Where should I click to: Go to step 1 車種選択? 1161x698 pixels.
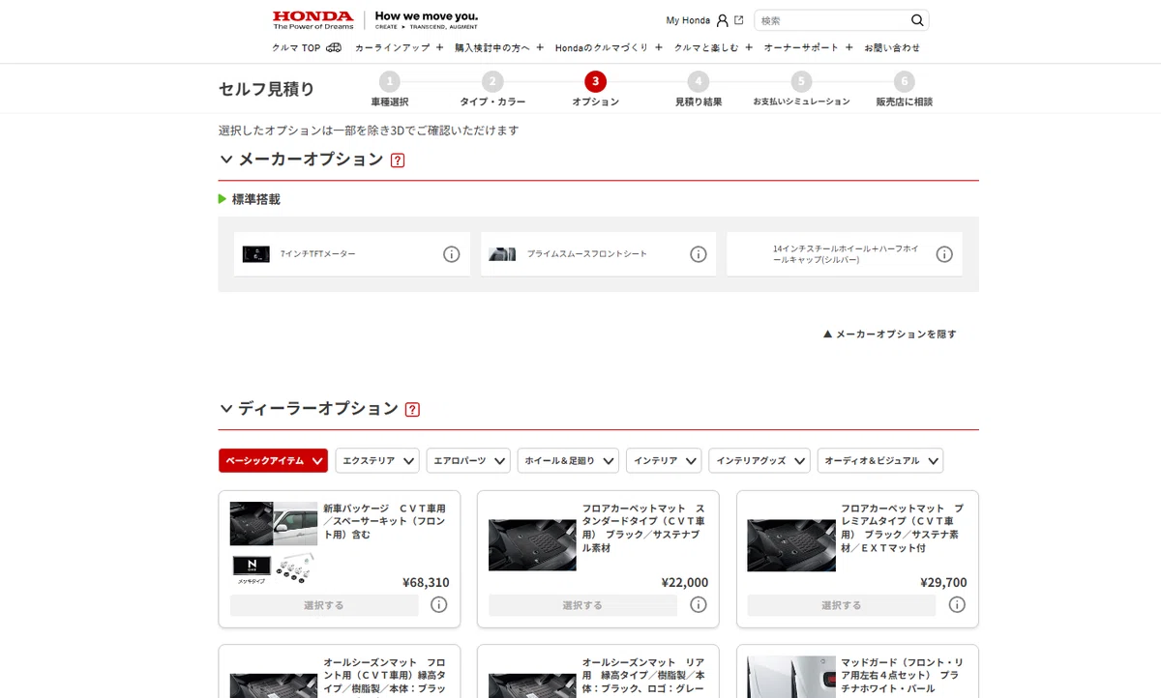pyautogui.click(x=389, y=89)
